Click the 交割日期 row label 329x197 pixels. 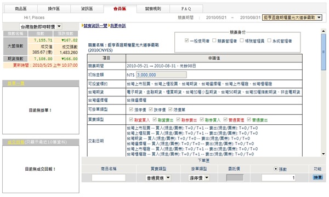tap(96, 141)
